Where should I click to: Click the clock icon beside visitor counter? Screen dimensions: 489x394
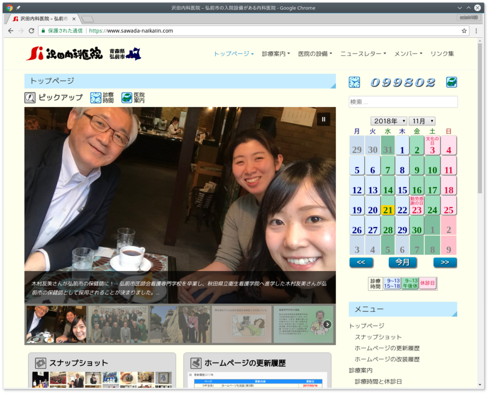point(354,82)
